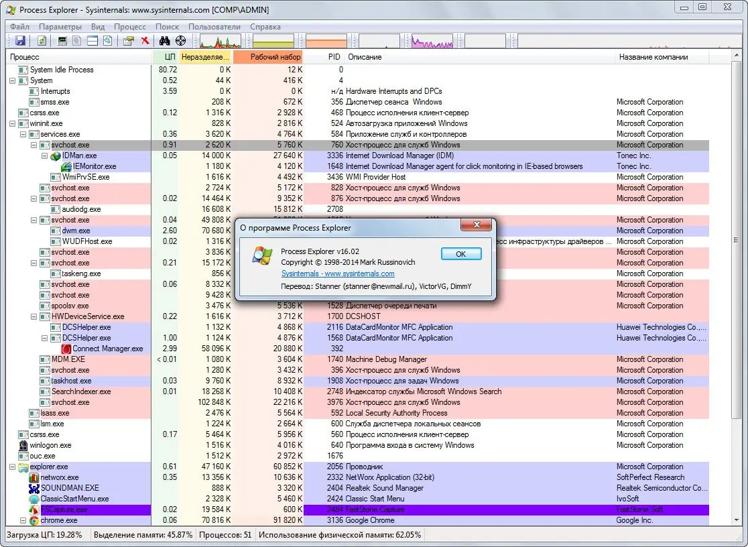The image size is (748, 547).
Task: Click the Процессов: 51 status bar entry
Action: (x=225, y=535)
